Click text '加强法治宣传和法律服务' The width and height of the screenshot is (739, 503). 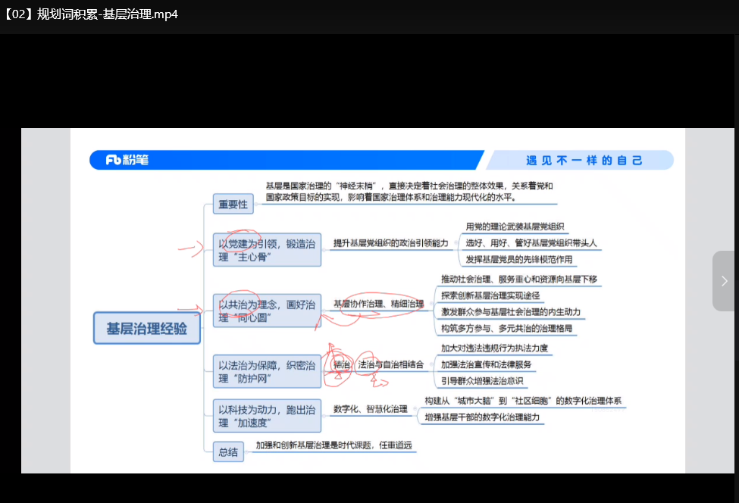click(486, 364)
